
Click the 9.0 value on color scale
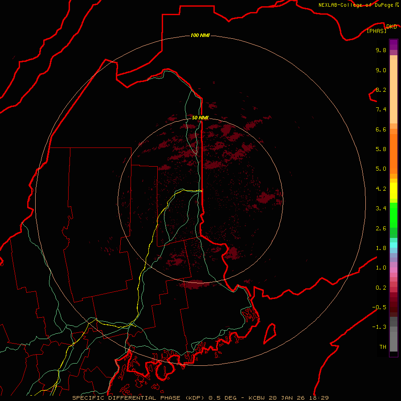click(381, 70)
